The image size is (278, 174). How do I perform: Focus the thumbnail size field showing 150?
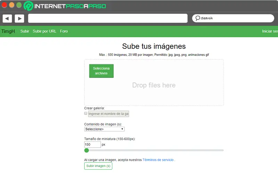pyautogui.click(x=92, y=144)
